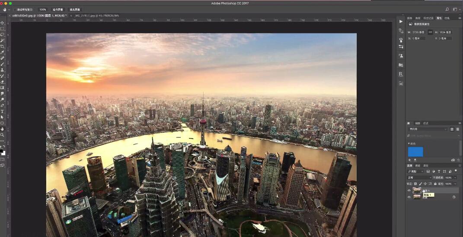Open the Brush settings panel icon

pos(401,47)
